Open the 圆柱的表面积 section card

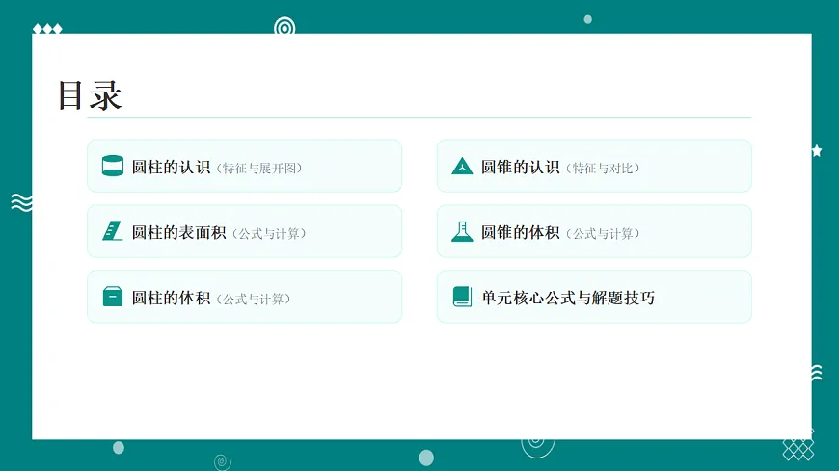pyautogui.click(x=245, y=231)
